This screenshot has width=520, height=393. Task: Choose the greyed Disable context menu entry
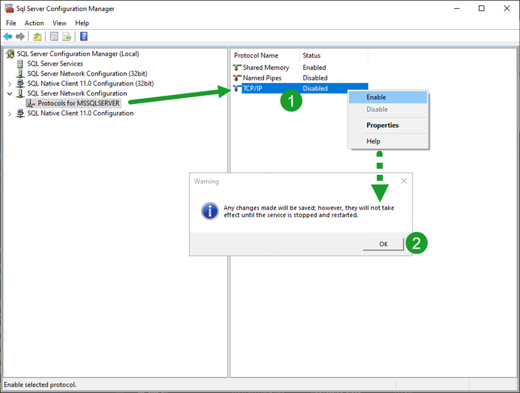(388, 109)
